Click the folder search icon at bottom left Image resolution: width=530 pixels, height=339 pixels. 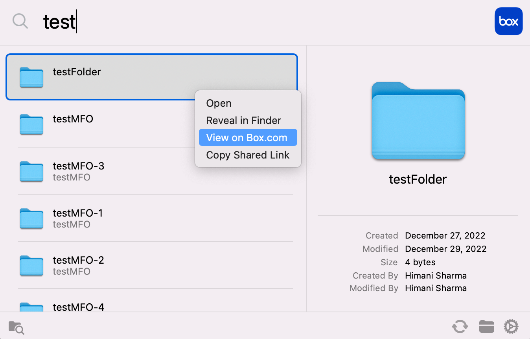click(x=16, y=327)
